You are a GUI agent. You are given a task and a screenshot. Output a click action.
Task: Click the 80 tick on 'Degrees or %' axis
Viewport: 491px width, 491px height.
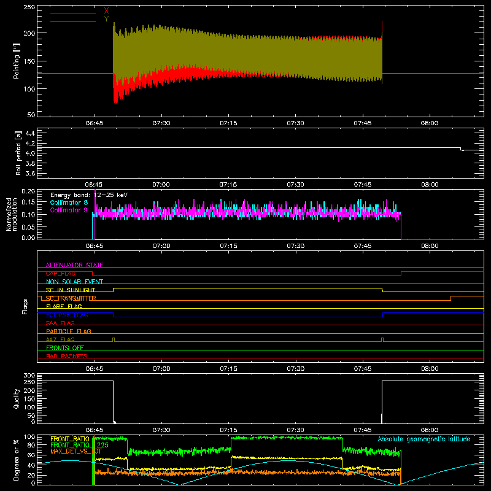point(31,445)
